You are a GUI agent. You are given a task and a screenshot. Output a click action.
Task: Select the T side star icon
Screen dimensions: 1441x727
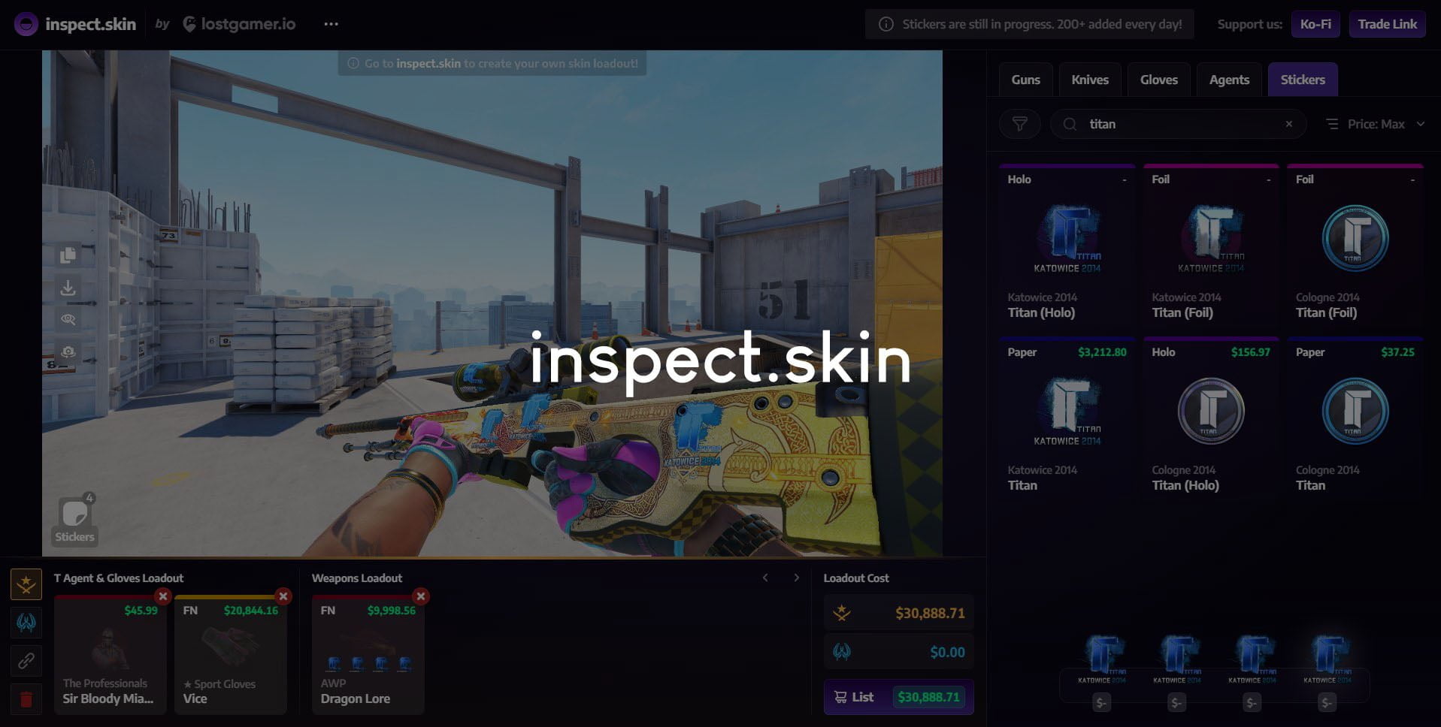[26, 584]
